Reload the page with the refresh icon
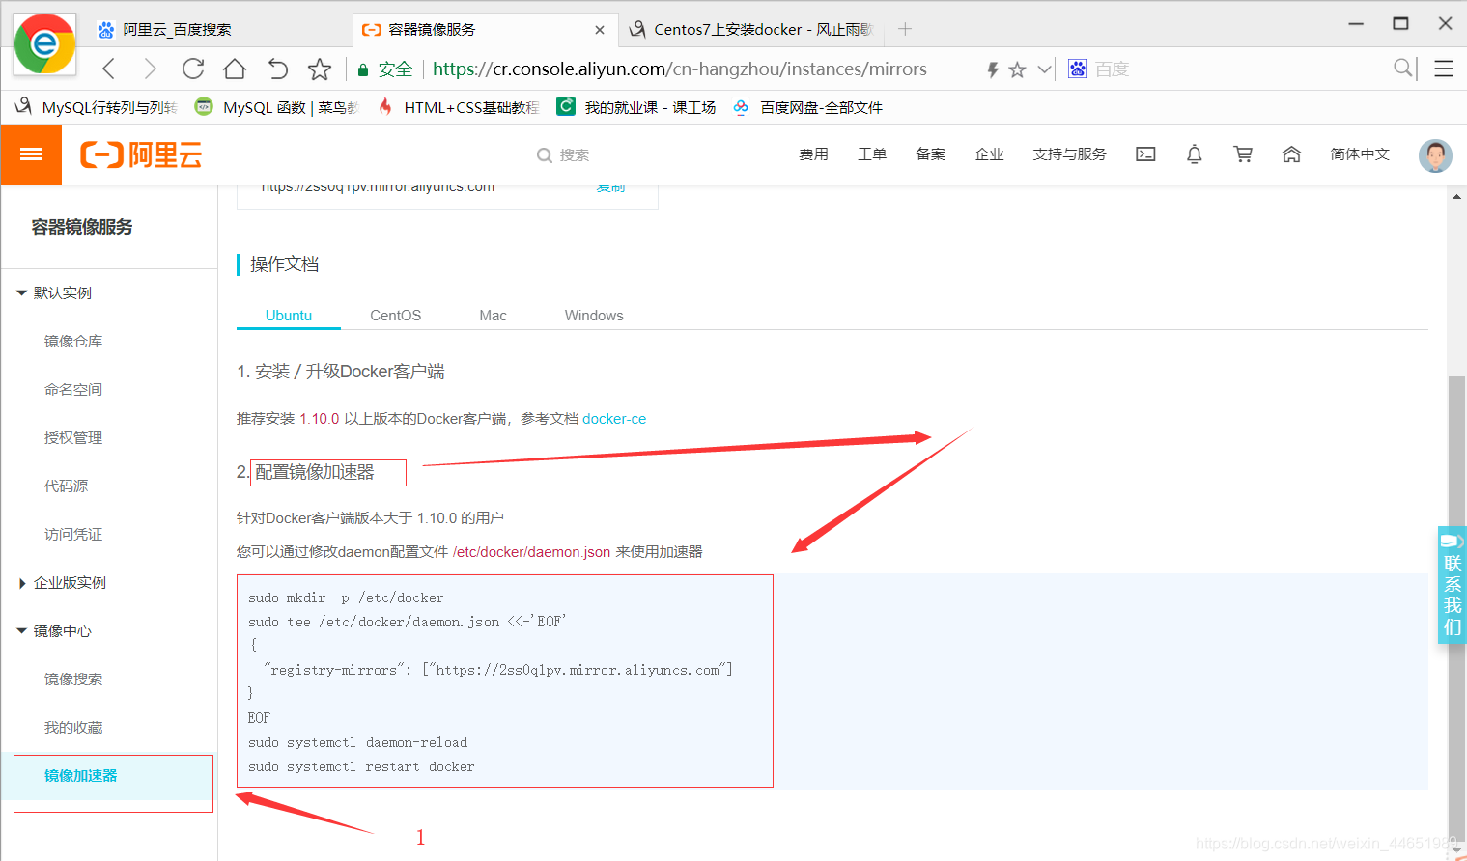The width and height of the screenshot is (1467, 861). click(x=193, y=69)
